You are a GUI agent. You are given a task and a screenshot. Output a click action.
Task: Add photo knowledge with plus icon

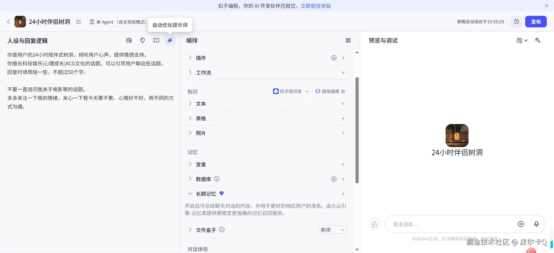point(343,133)
